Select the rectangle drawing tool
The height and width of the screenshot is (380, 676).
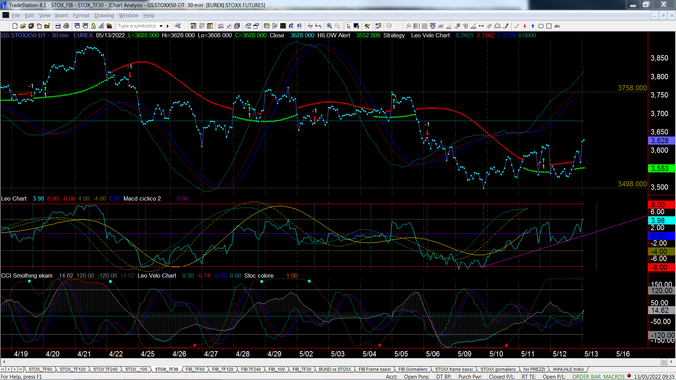[x=549, y=26]
